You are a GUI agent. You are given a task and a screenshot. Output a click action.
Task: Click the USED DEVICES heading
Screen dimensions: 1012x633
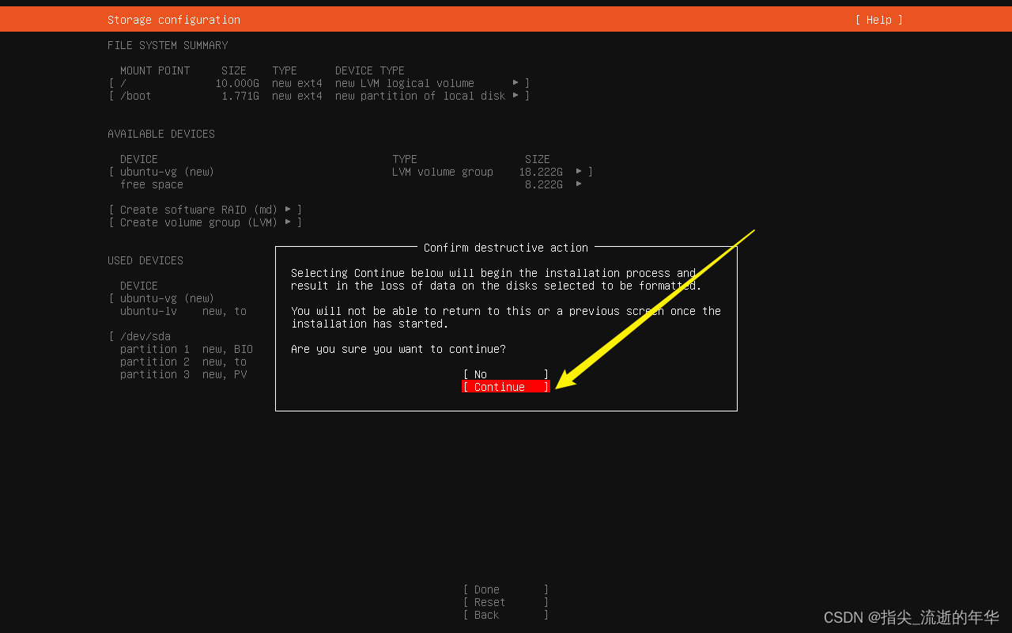point(145,260)
